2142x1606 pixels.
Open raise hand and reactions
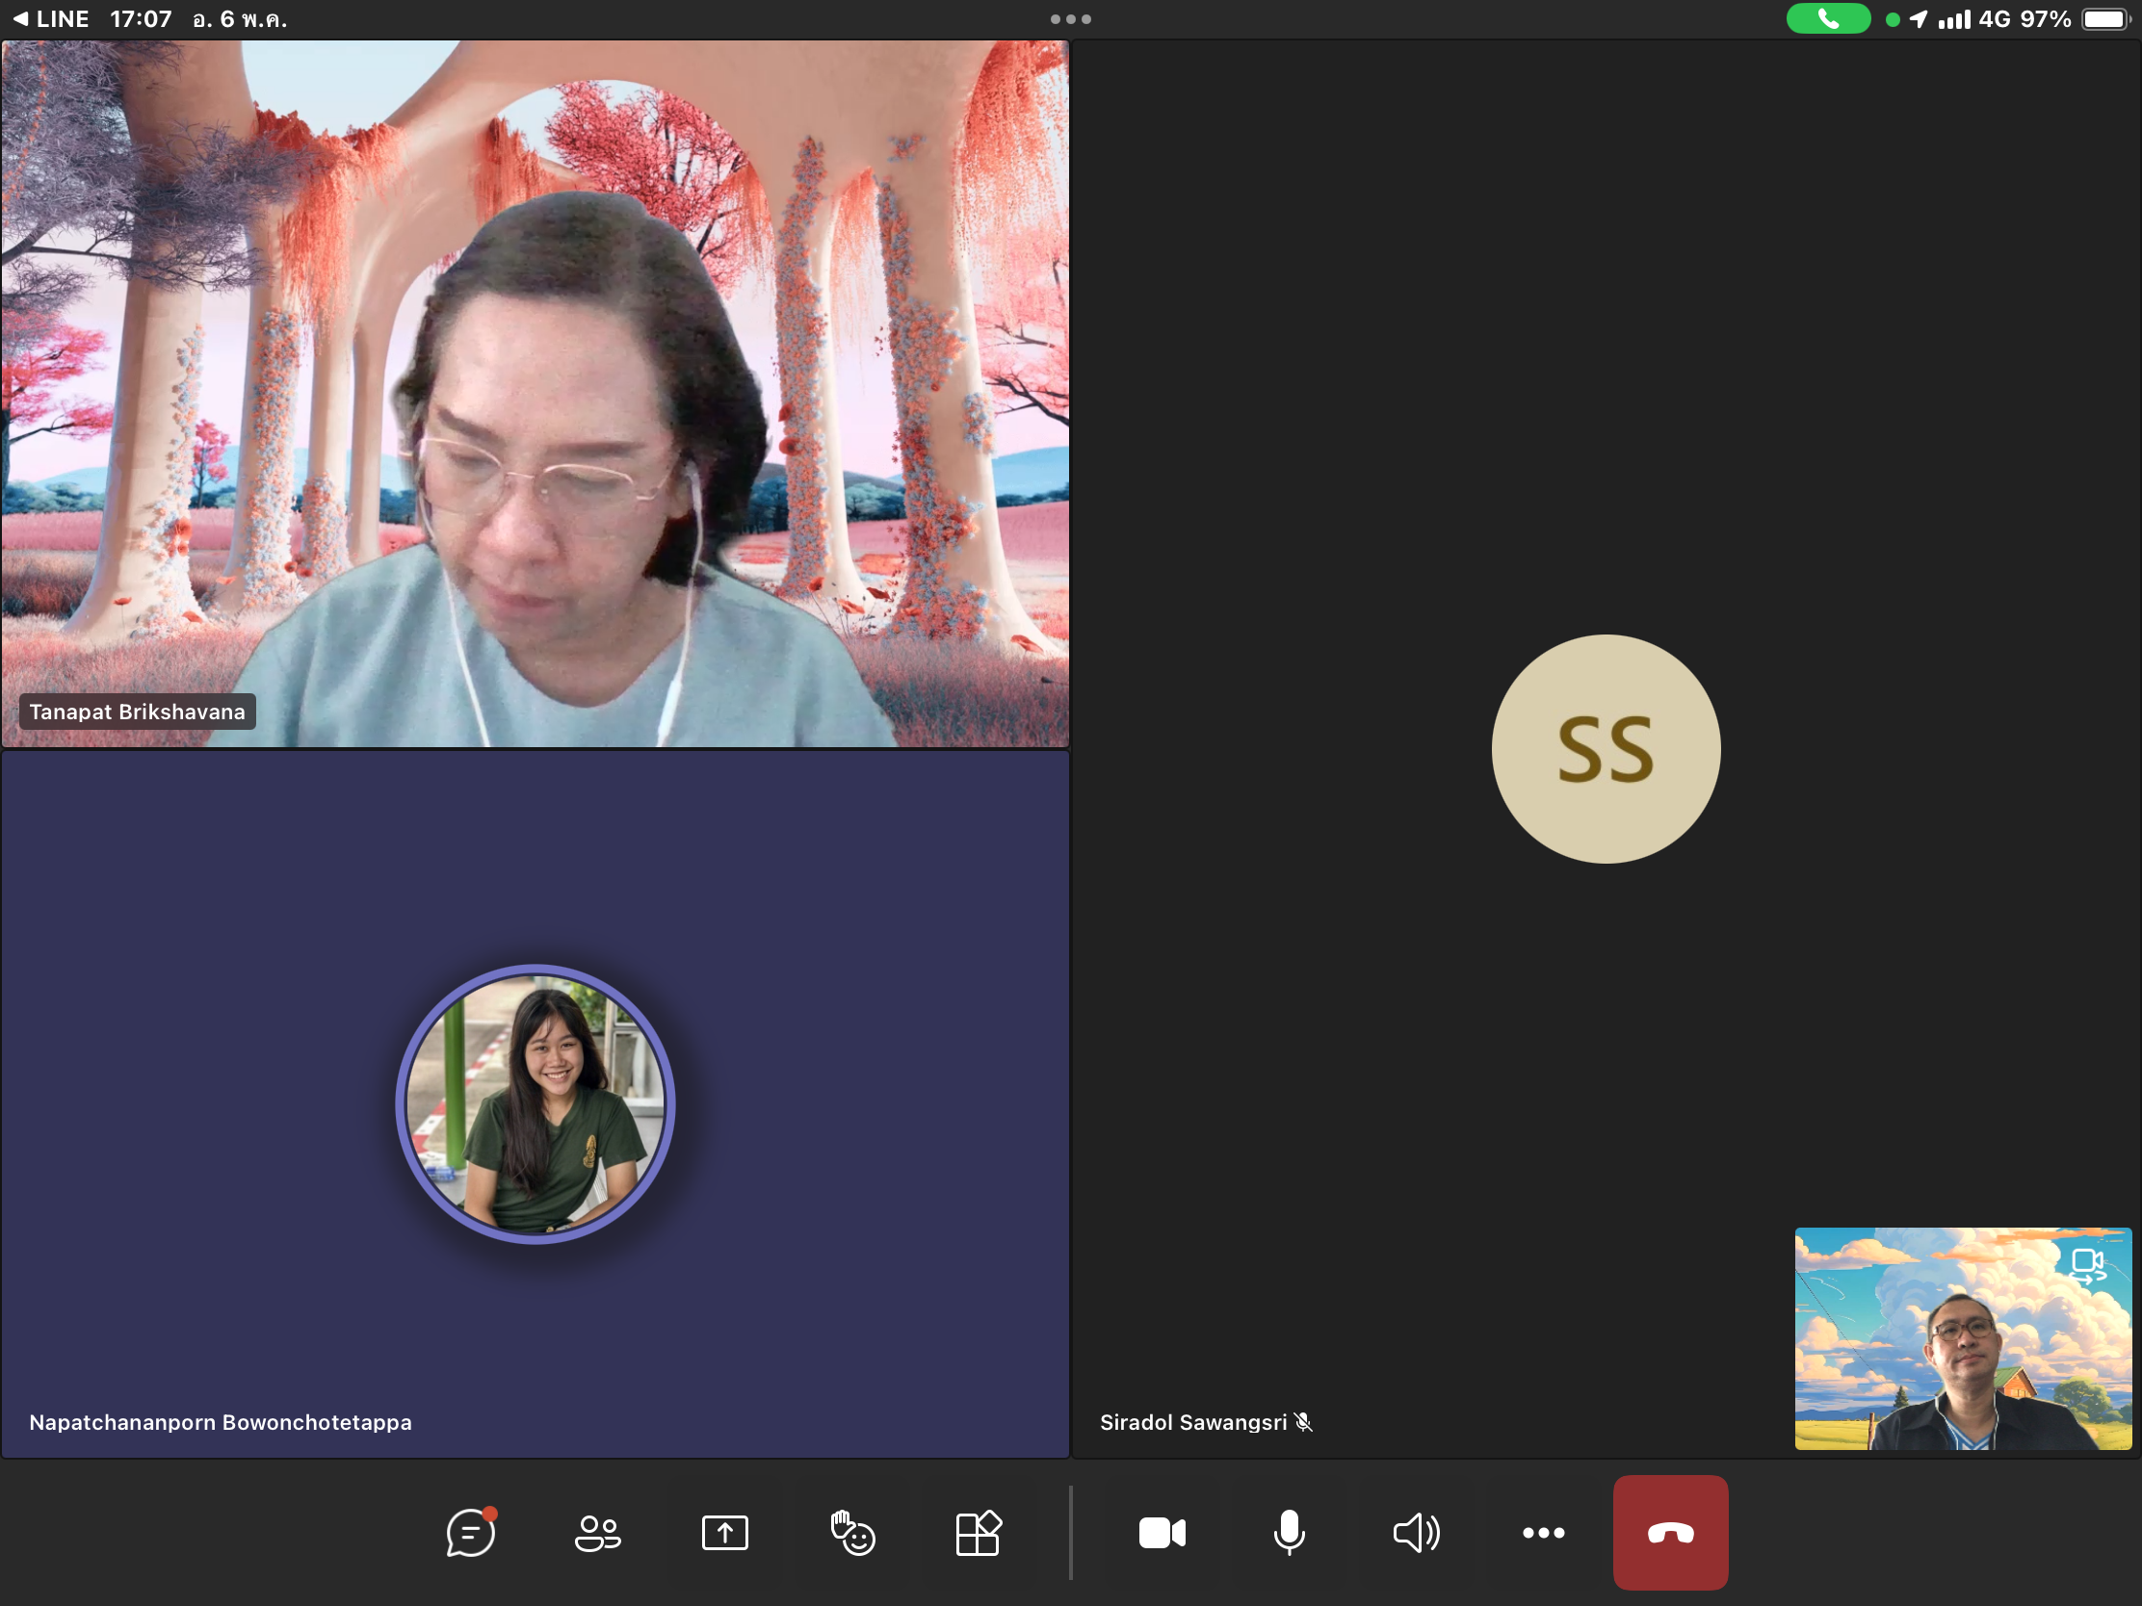click(852, 1533)
